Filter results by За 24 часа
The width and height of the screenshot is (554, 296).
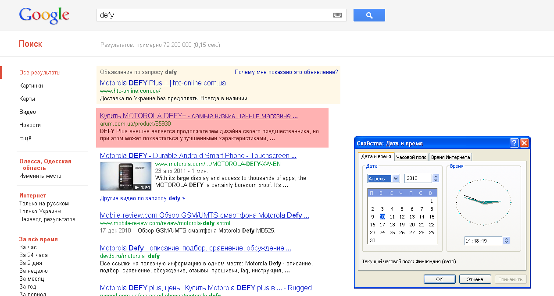pyautogui.click(x=33, y=255)
